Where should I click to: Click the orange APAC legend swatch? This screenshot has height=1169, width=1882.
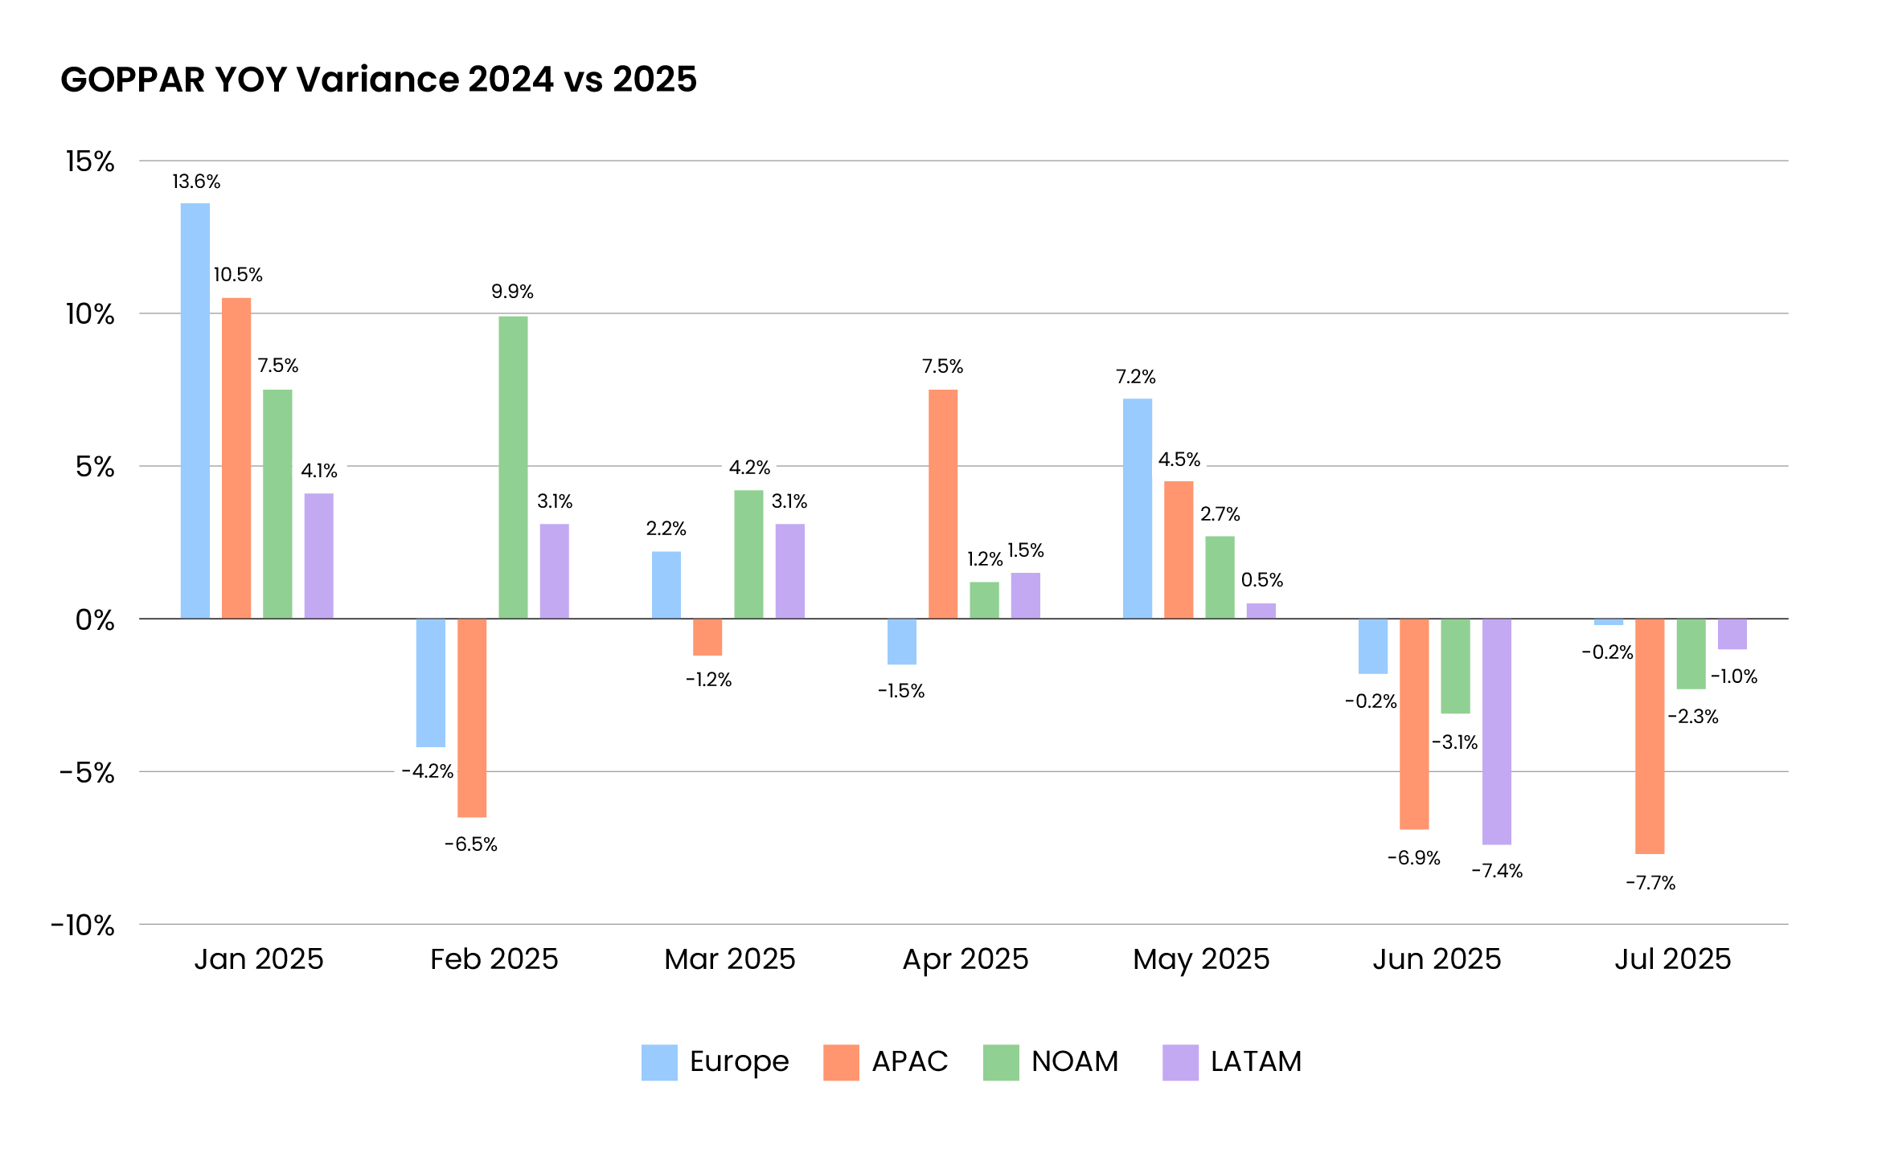click(841, 1062)
